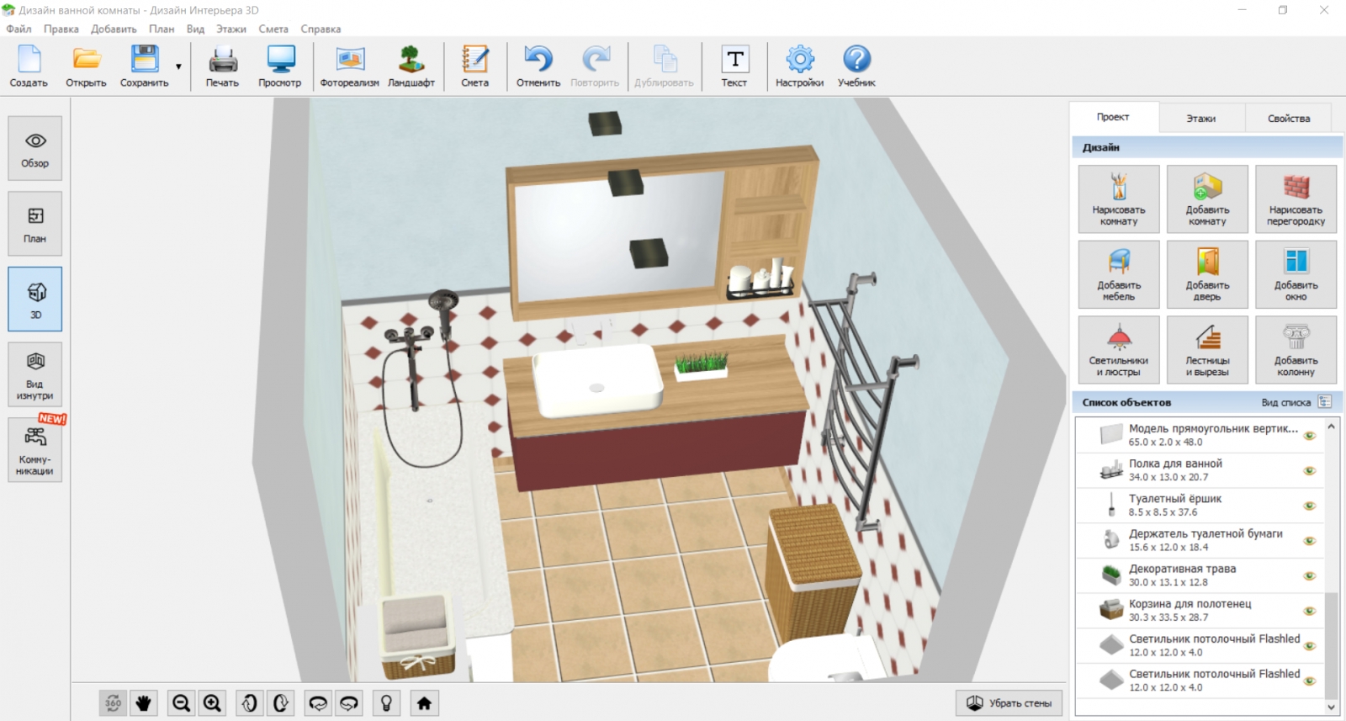Hide the Корзина для полотенец object

point(1309,611)
